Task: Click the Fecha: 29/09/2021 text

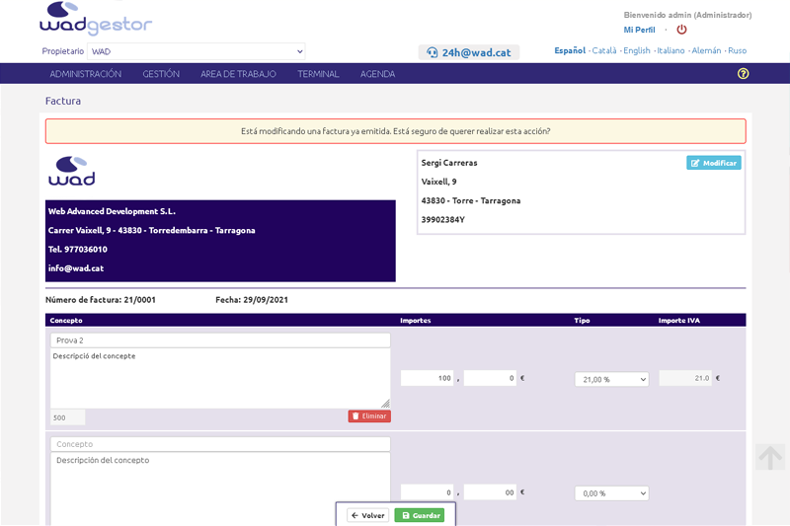Action: point(252,299)
